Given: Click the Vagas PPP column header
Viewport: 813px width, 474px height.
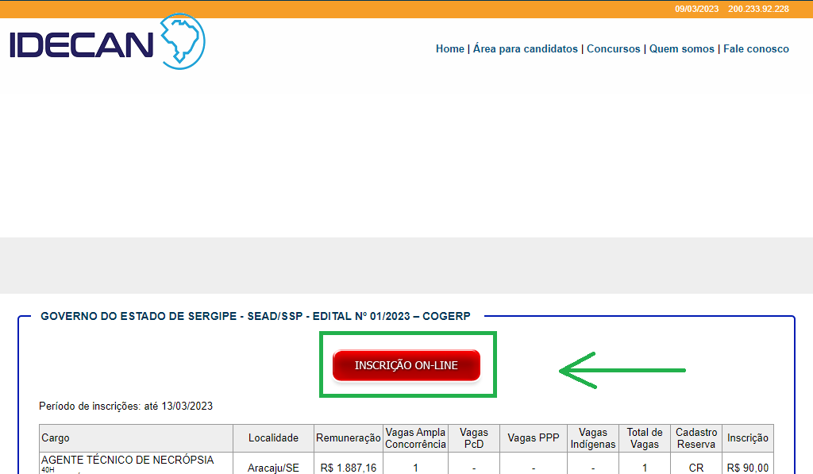Looking at the screenshot, I should coord(534,438).
